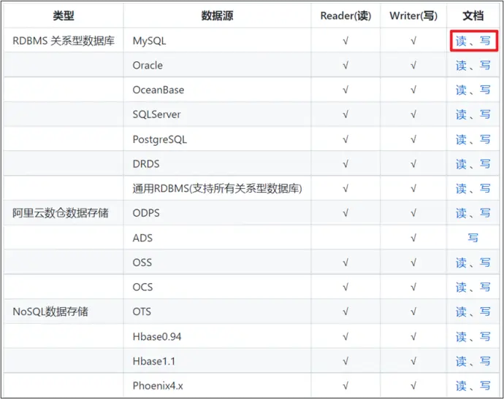Click the PostgreSQL data source cell
Viewport: 504px width, 399px height.
coord(217,139)
